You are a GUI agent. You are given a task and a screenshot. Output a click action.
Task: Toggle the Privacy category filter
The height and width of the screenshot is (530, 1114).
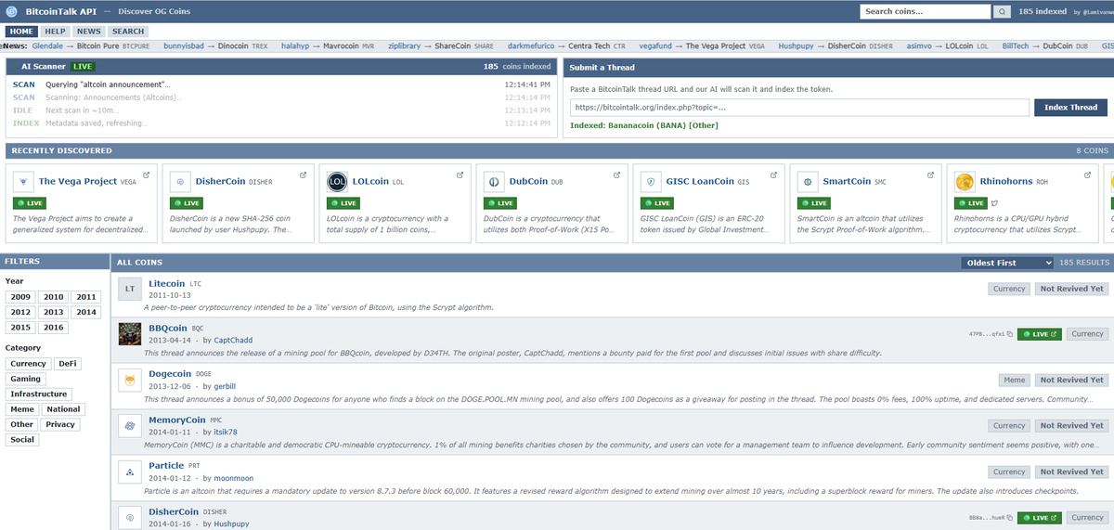pyautogui.click(x=60, y=424)
